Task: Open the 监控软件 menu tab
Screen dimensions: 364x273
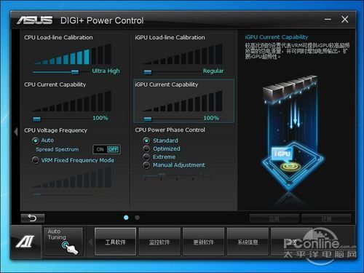Action: point(159,242)
